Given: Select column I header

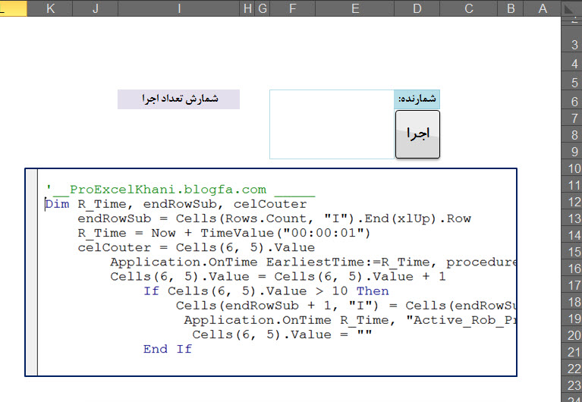Looking at the screenshot, I should pyautogui.click(x=178, y=8).
